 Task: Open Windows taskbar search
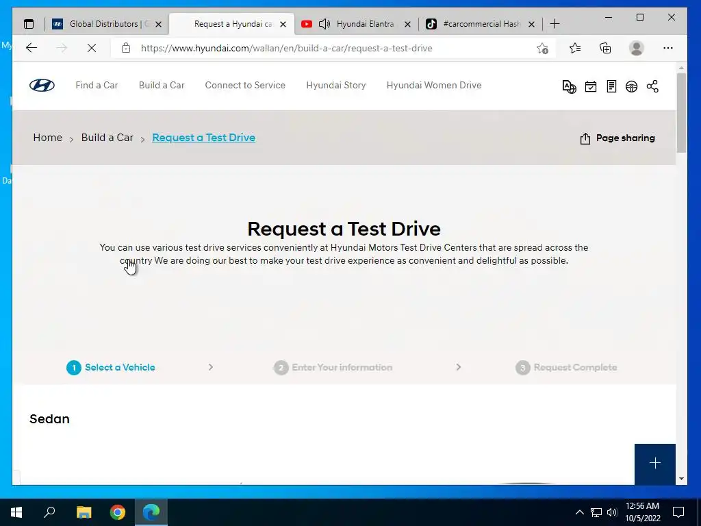(x=49, y=512)
